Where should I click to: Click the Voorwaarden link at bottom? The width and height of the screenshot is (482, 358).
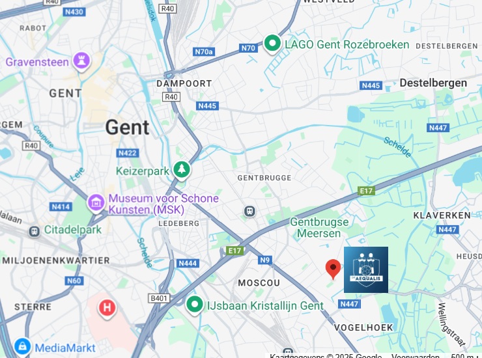415,356
